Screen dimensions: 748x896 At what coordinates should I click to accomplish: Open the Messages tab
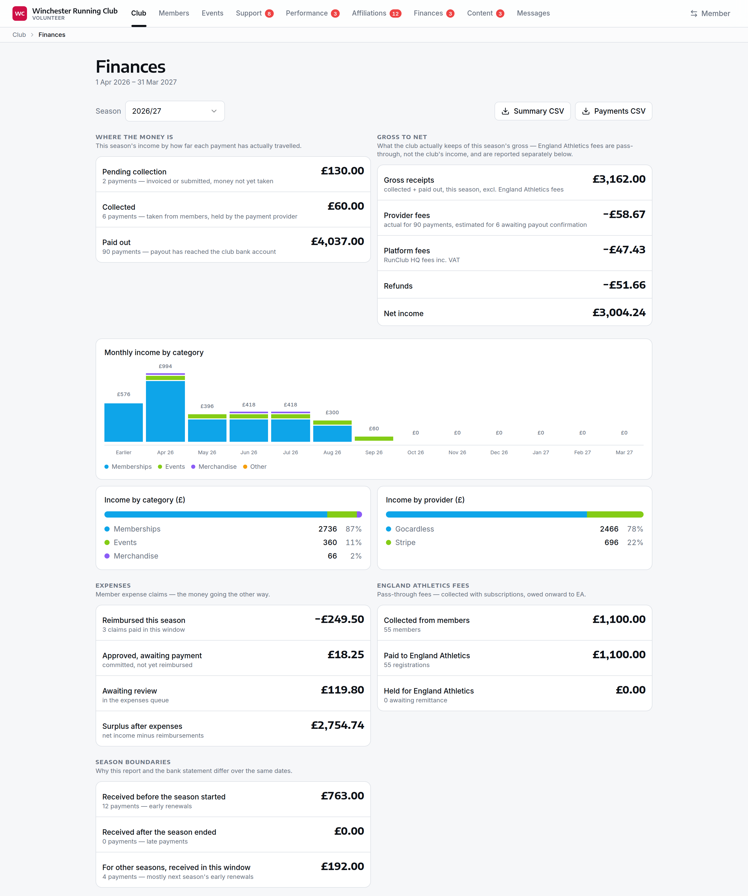[533, 13]
